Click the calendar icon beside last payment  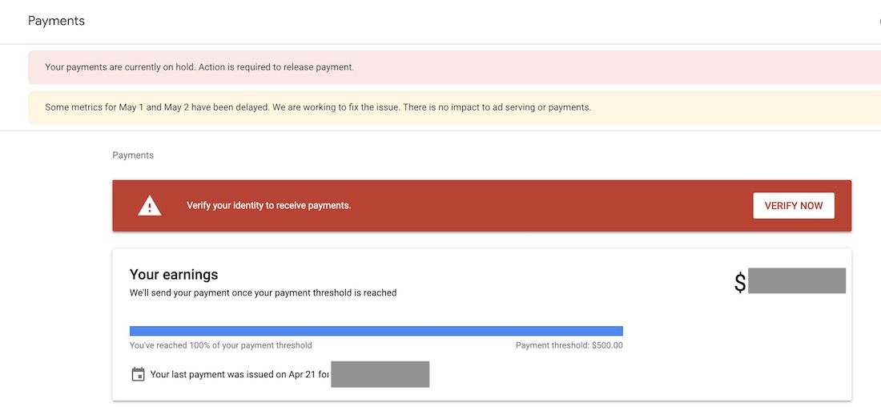(x=138, y=374)
